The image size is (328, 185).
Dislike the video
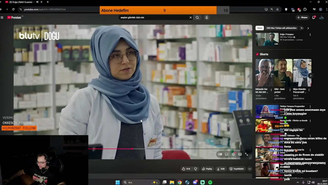coord(196,169)
